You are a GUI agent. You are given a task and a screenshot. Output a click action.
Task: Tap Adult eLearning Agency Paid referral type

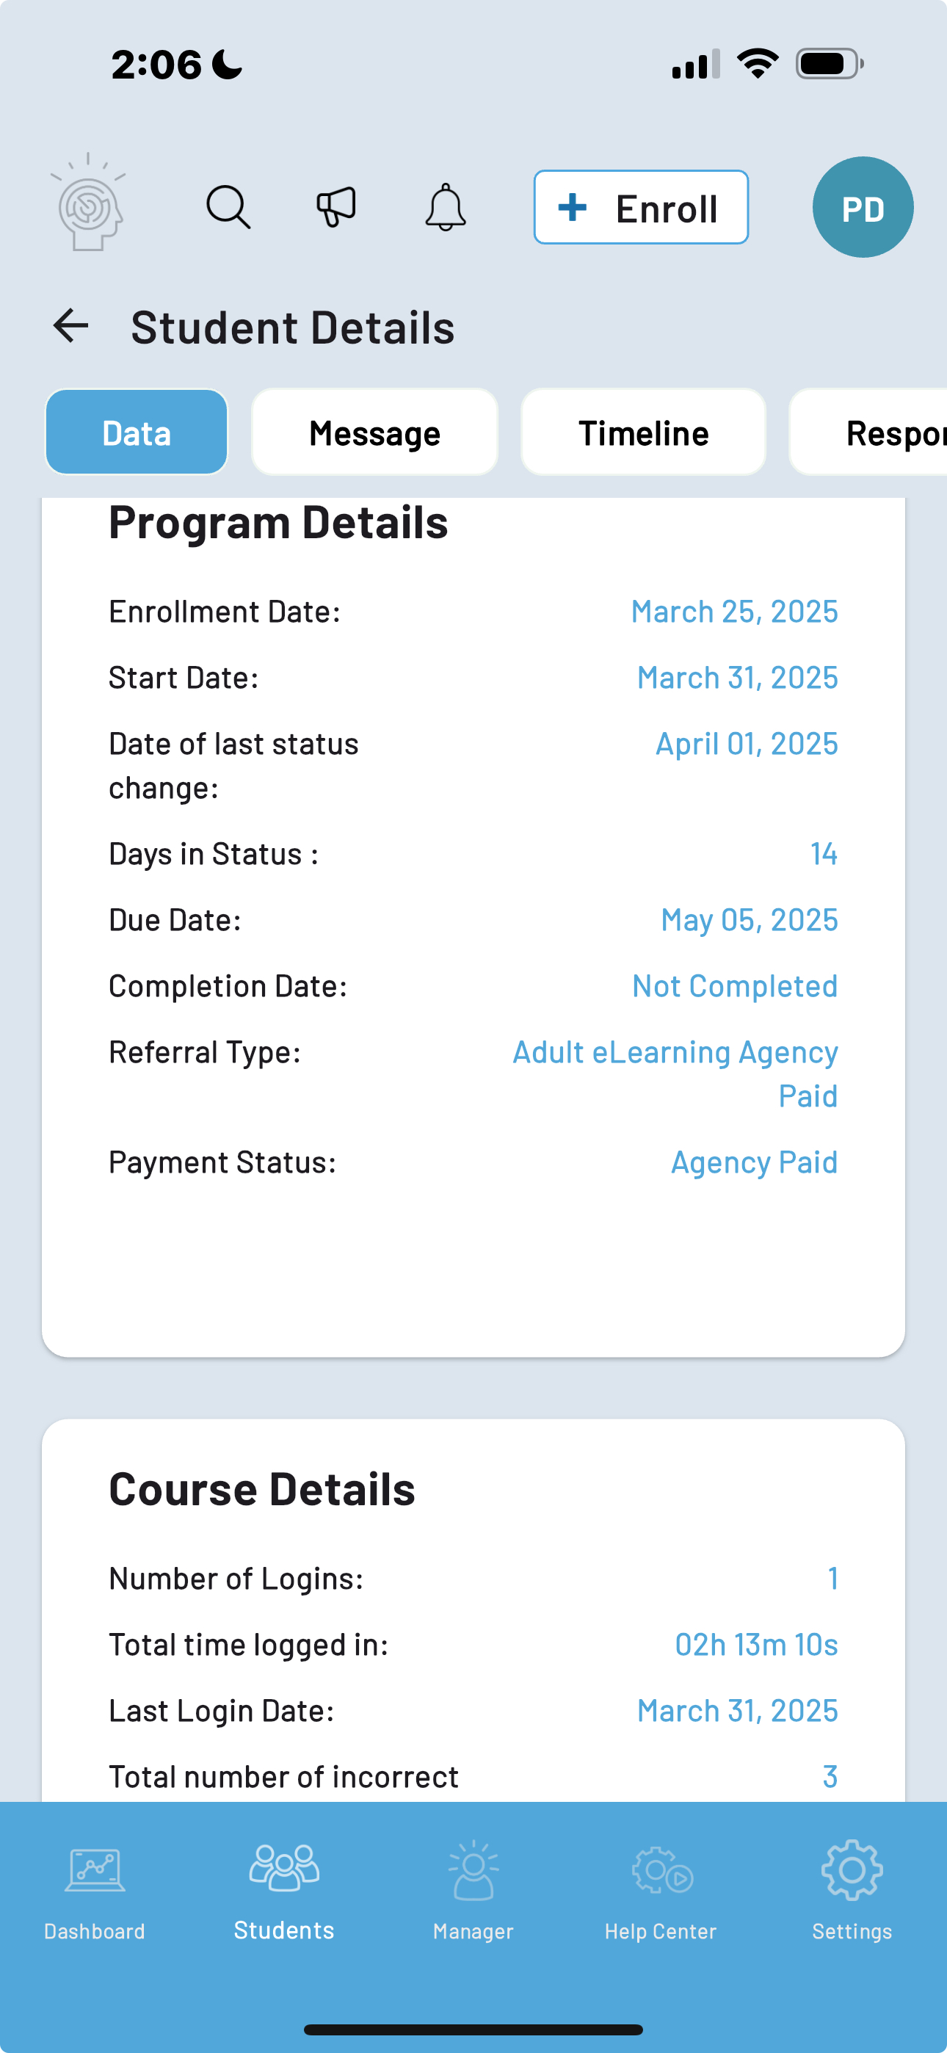pyautogui.click(x=675, y=1073)
